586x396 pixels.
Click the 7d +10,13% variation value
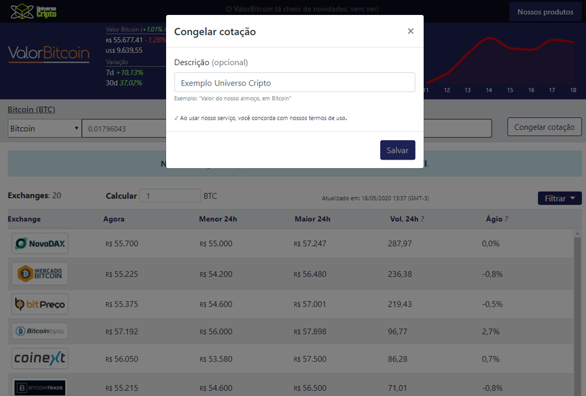[124, 72]
